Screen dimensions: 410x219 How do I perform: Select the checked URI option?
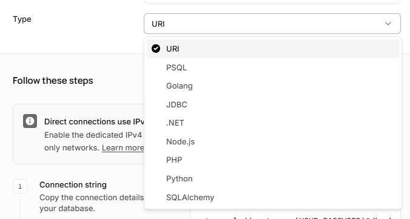pos(273,49)
